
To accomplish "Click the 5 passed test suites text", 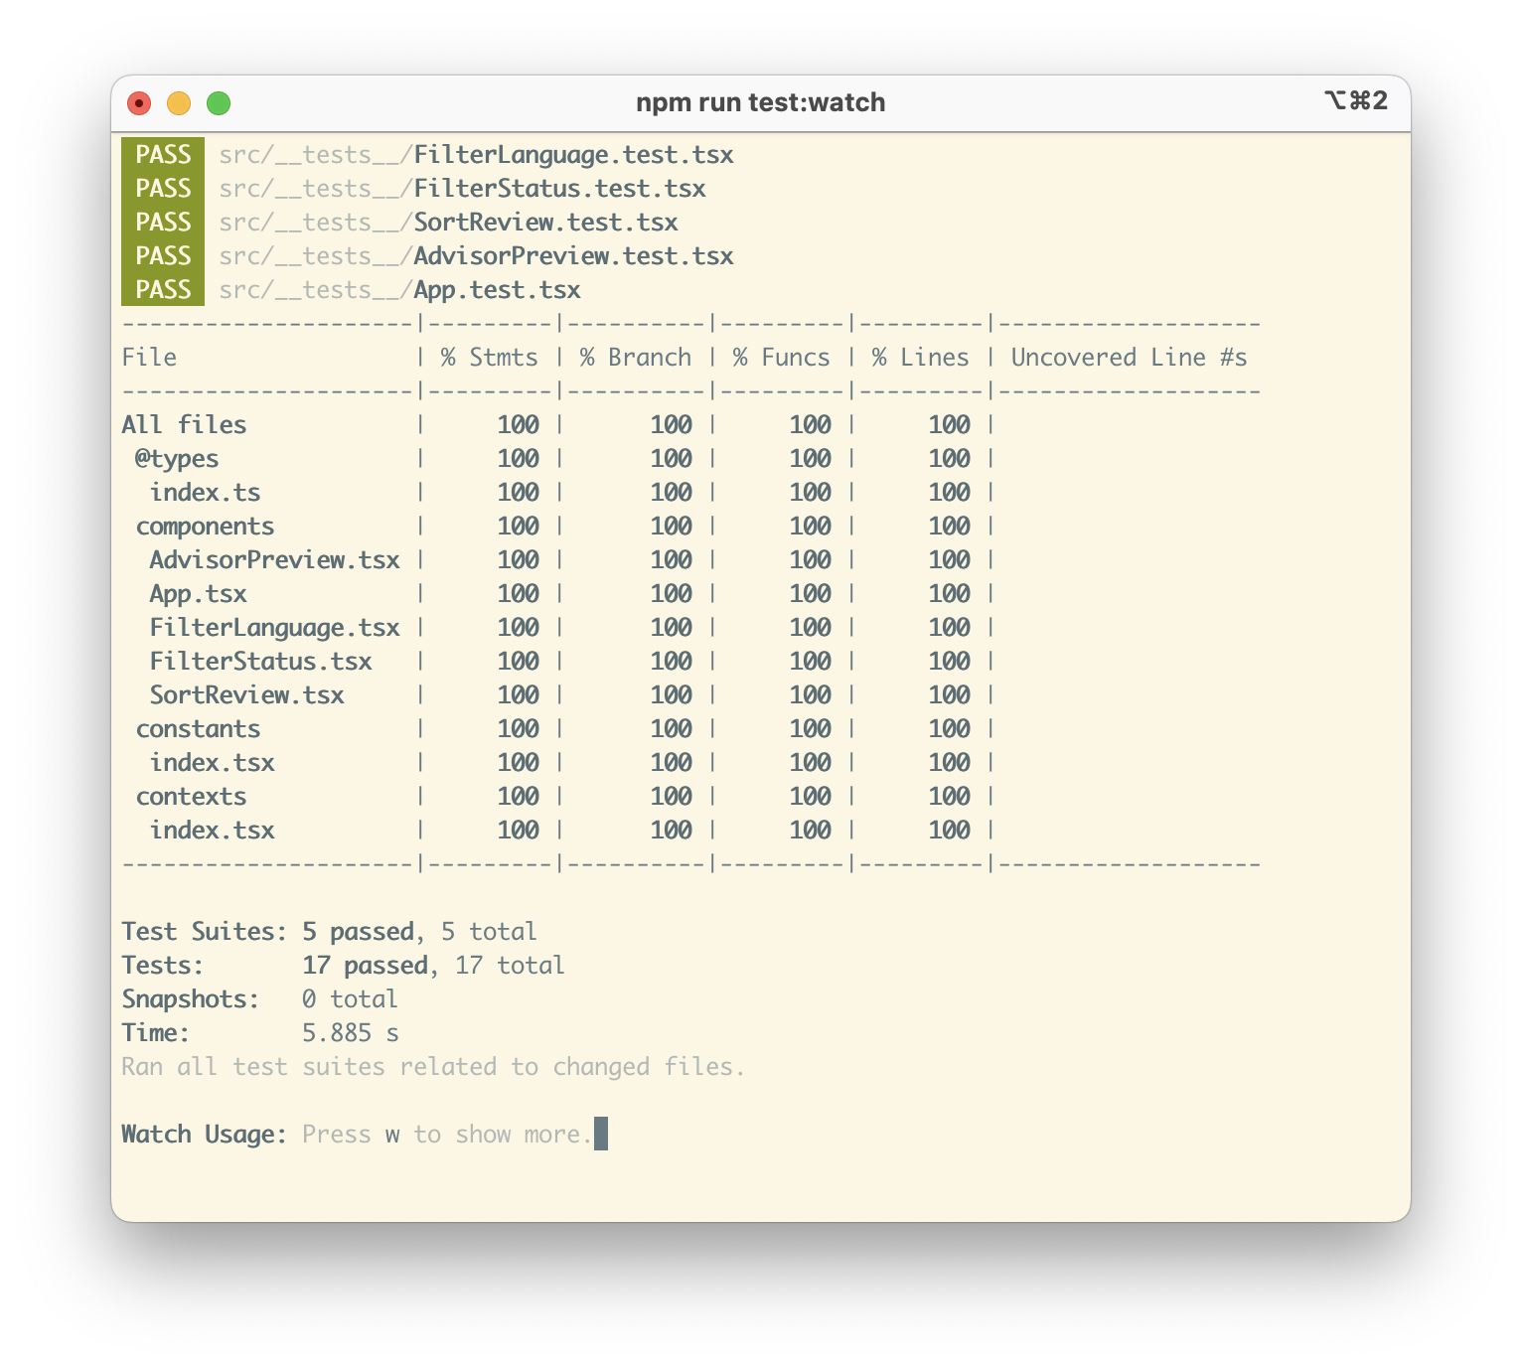I will (358, 931).
